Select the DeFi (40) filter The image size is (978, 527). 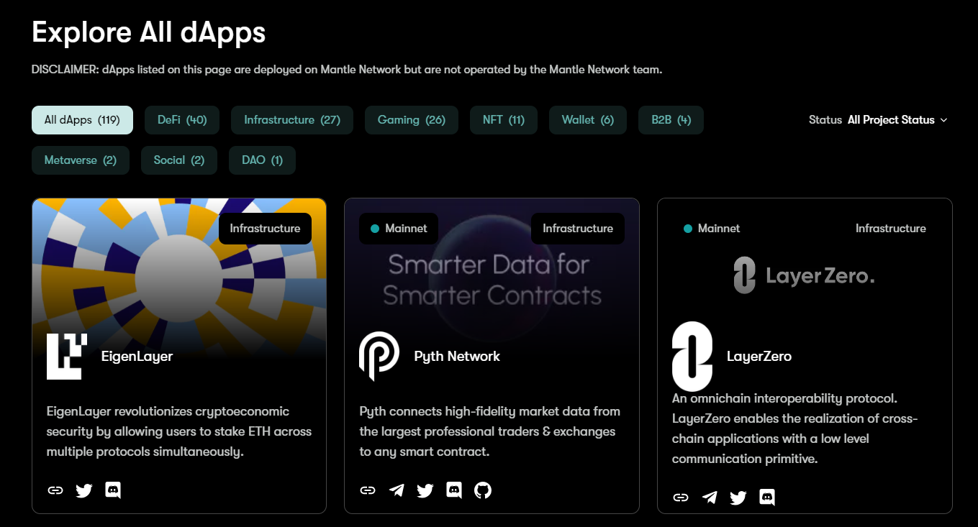pyautogui.click(x=182, y=120)
